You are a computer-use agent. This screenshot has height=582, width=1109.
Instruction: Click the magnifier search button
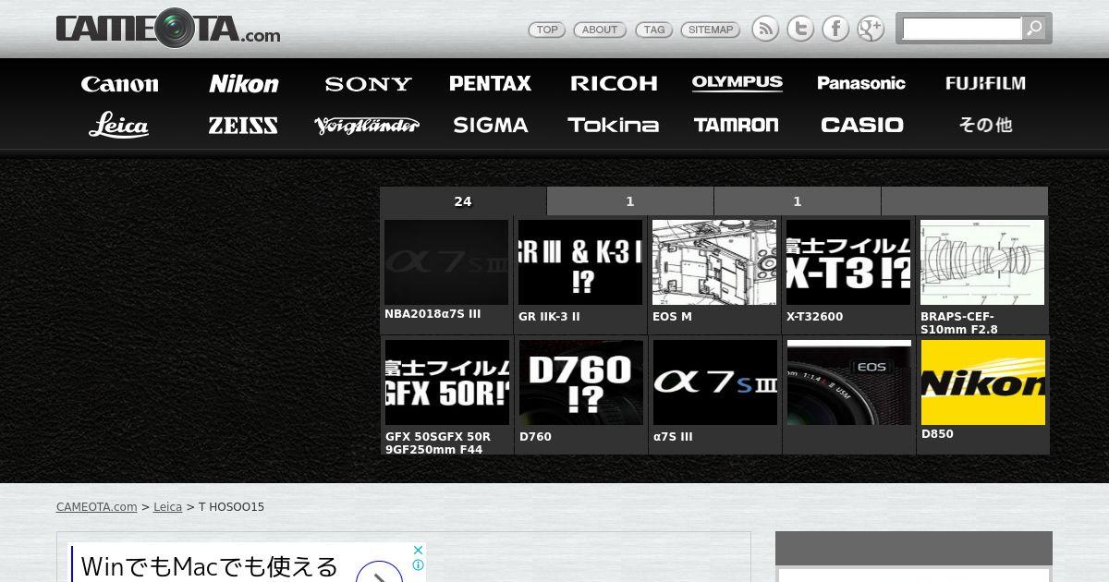(1035, 29)
